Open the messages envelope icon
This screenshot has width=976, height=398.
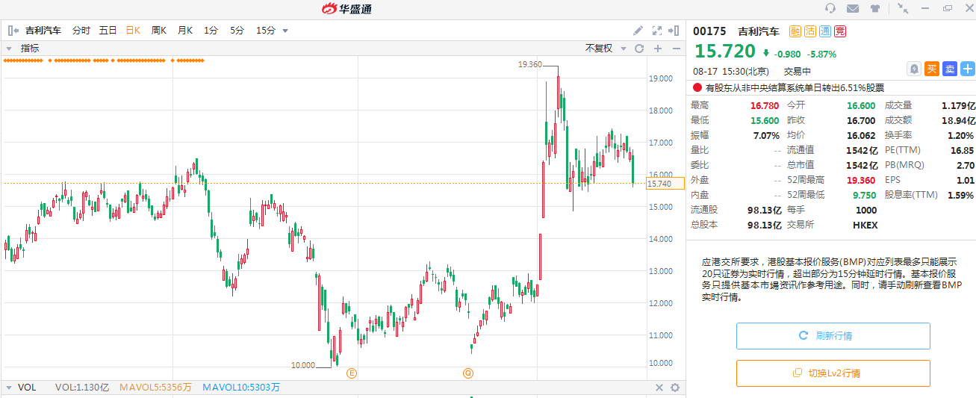[853, 8]
